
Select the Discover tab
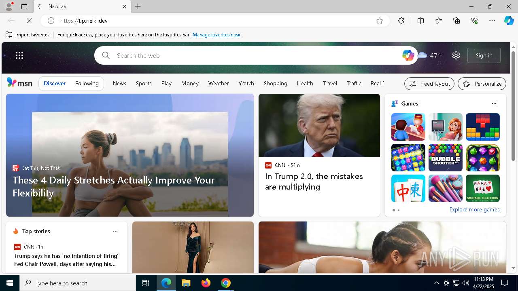pyautogui.click(x=55, y=83)
